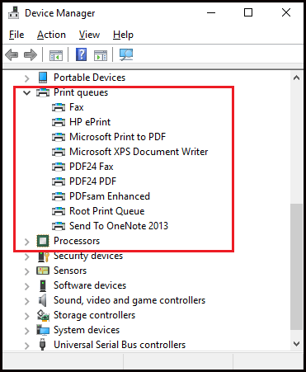Select Microsoft Print to PDF printer
Screen dimensions: 306x372
click(x=118, y=137)
